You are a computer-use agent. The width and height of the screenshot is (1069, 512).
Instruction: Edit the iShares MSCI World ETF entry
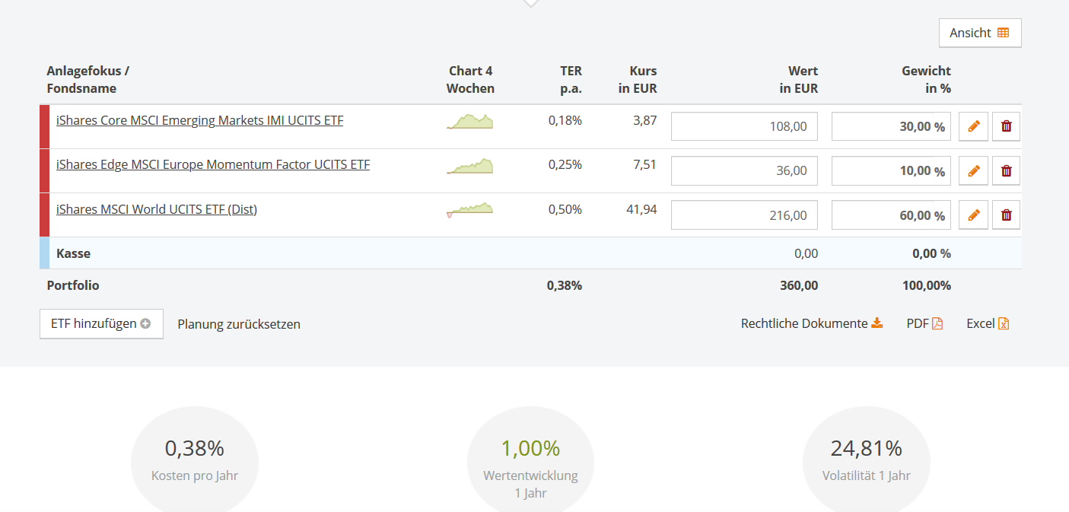(973, 215)
